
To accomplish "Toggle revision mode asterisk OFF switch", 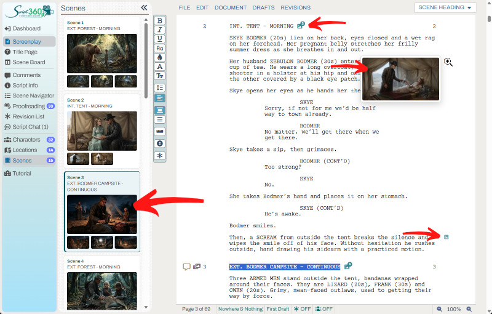I will [x=302, y=309].
